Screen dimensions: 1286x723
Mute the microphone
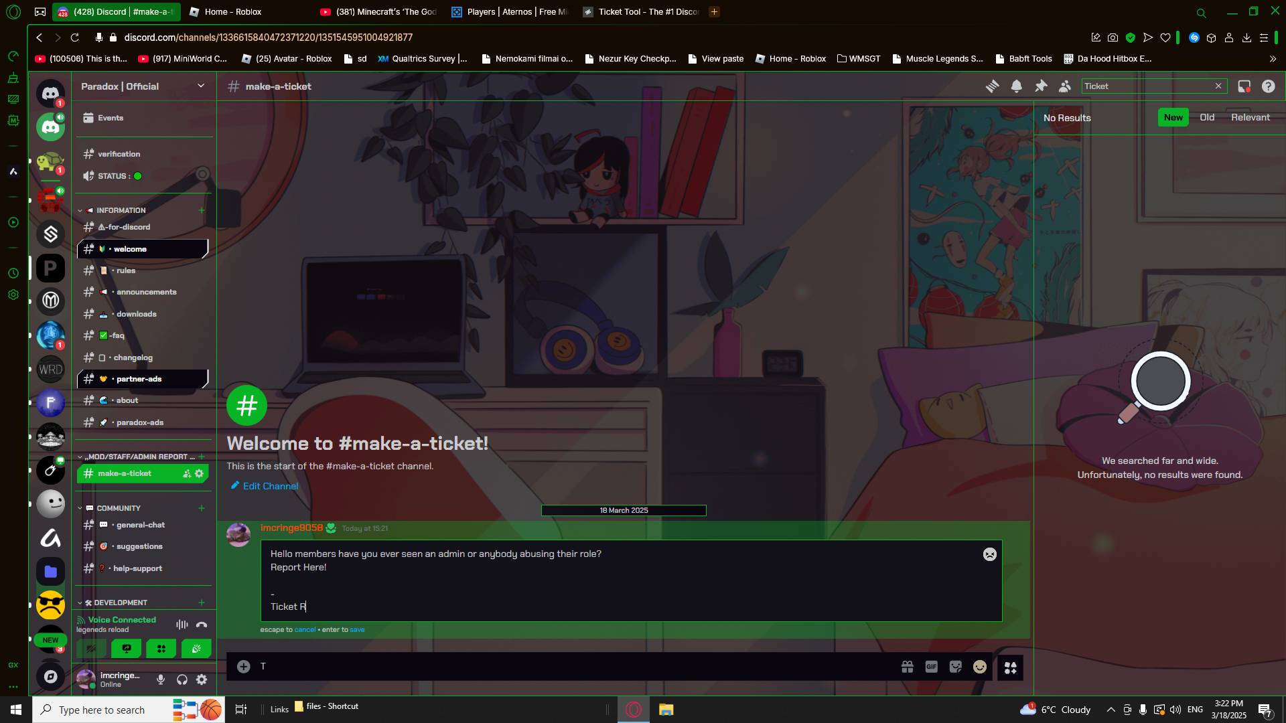pyautogui.click(x=161, y=680)
